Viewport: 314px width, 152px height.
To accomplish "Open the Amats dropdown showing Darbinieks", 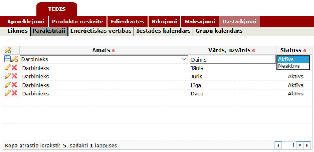I will coord(104,59).
